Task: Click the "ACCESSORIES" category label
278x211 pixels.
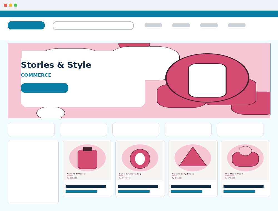Action: [229, 176]
